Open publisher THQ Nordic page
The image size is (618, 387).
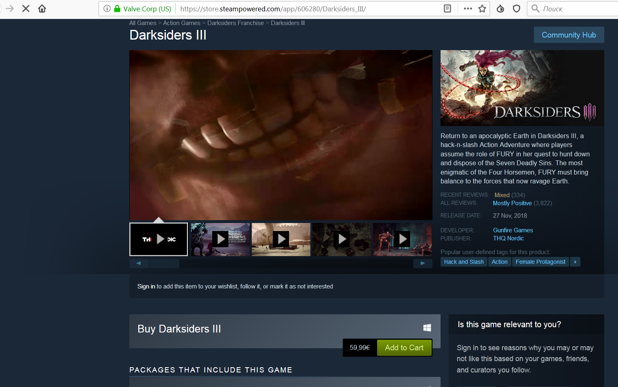coord(508,238)
